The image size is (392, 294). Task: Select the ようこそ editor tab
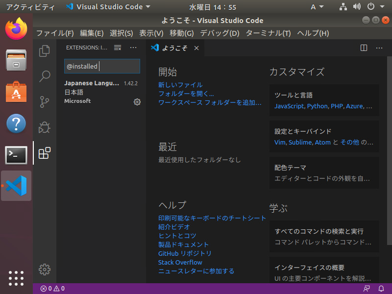(175, 48)
